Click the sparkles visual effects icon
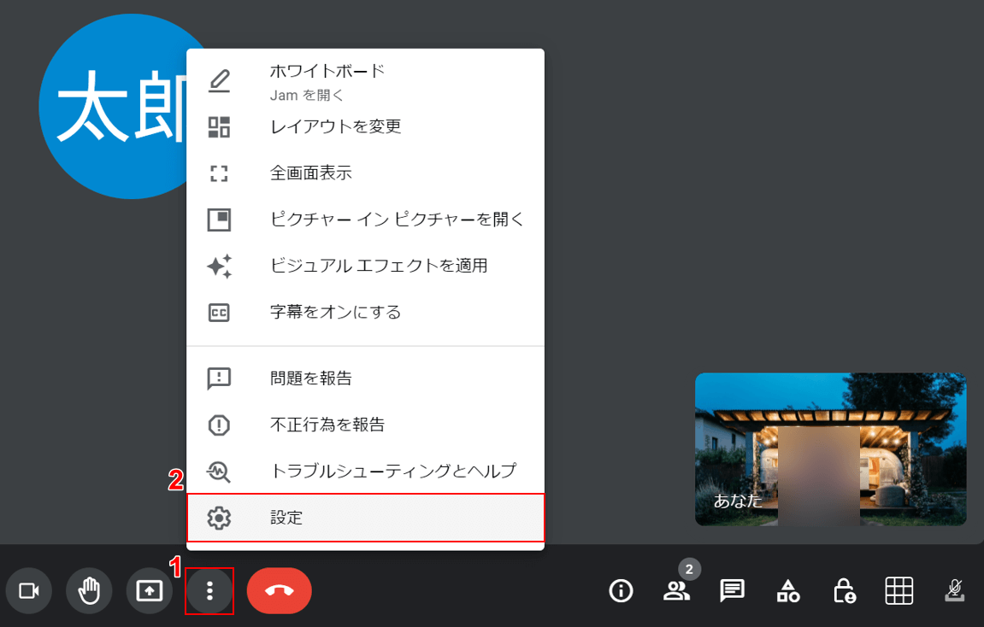 tap(220, 266)
